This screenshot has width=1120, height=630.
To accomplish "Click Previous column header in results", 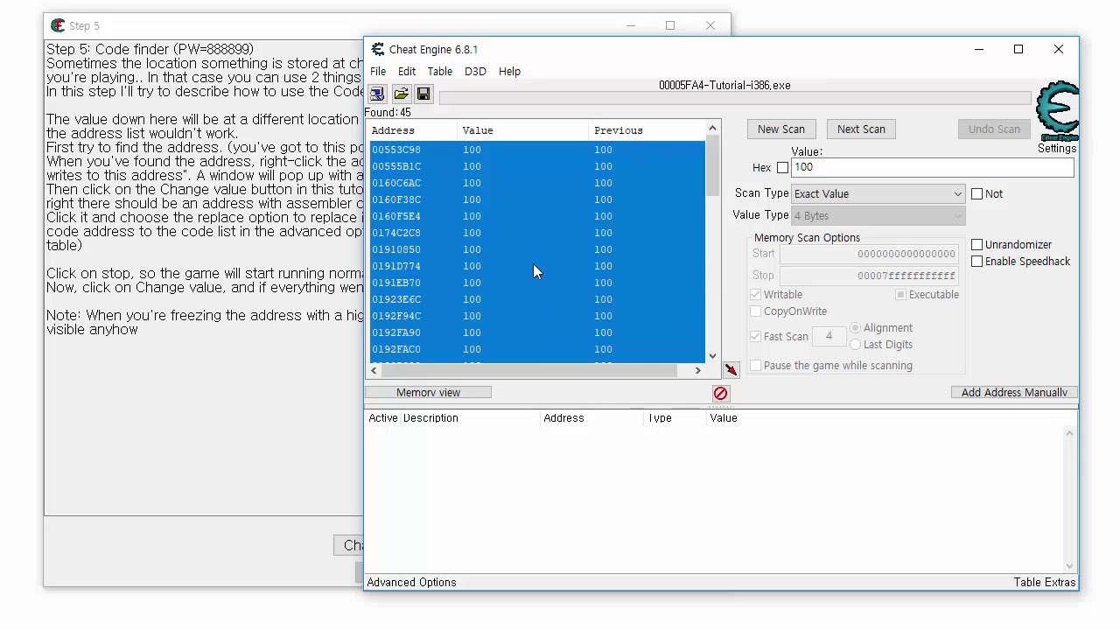I will click(x=647, y=130).
